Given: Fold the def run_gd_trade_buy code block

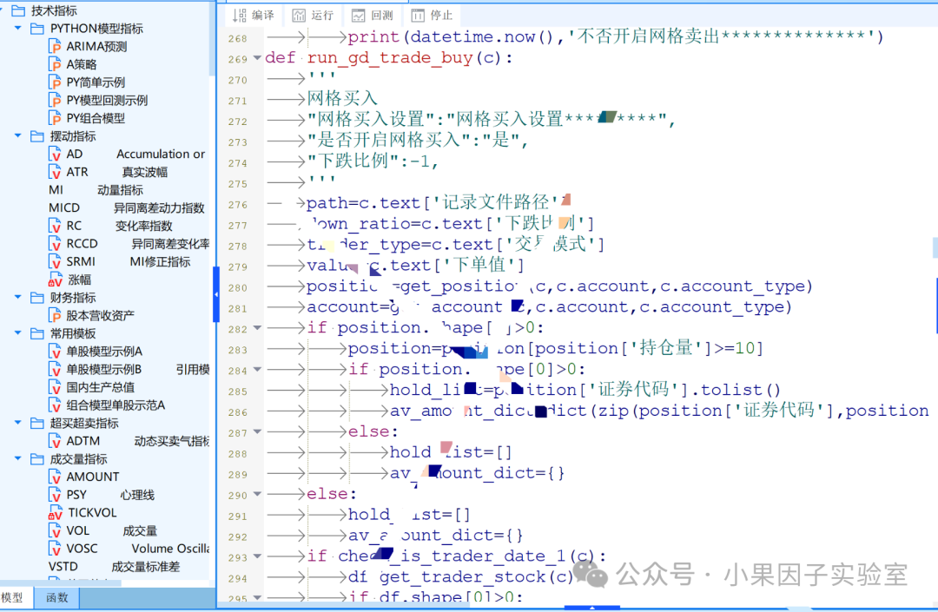Looking at the screenshot, I should coord(257,58).
